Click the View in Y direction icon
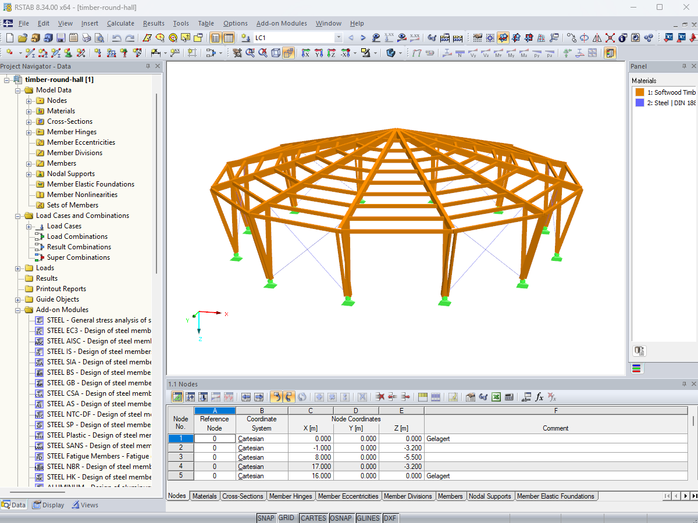This screenshot has height=523, width=698. coord(319,53)
